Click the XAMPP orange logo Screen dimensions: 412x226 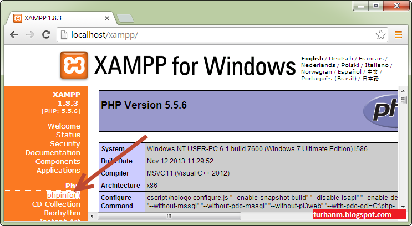click(x=74, y=65)
